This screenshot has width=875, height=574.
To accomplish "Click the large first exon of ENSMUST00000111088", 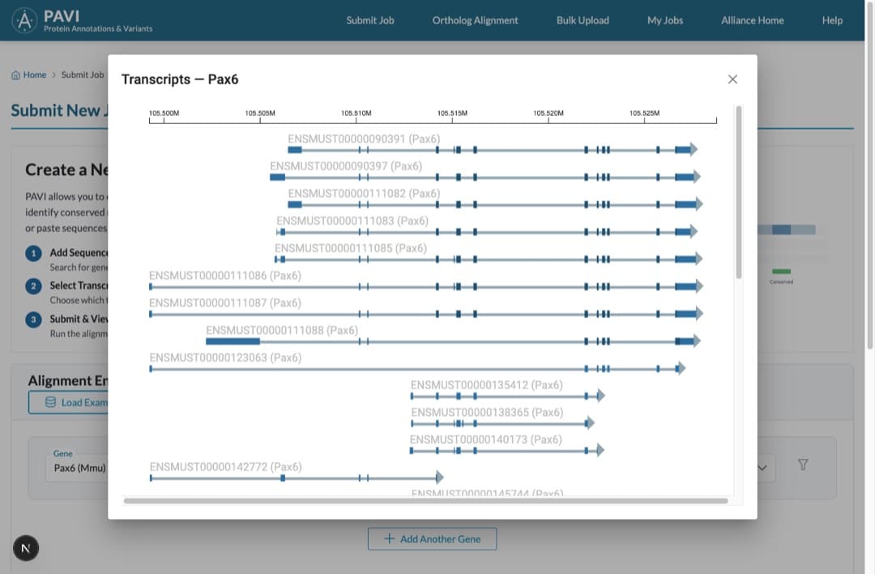I will pos(233,341).
